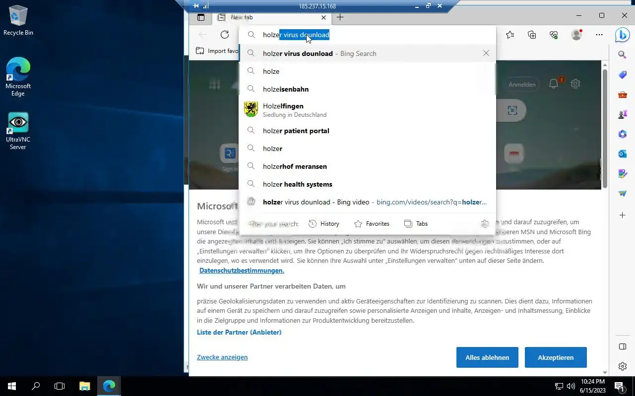Open the sidebar Outlook icon

click(623, 154)
